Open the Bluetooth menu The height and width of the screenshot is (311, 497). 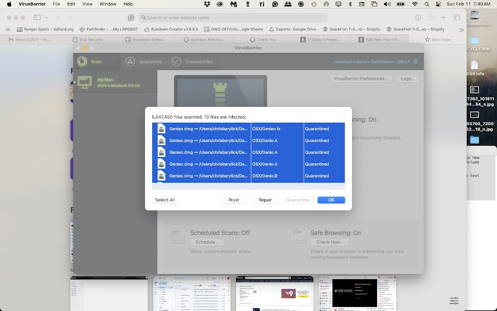point(350,4)
